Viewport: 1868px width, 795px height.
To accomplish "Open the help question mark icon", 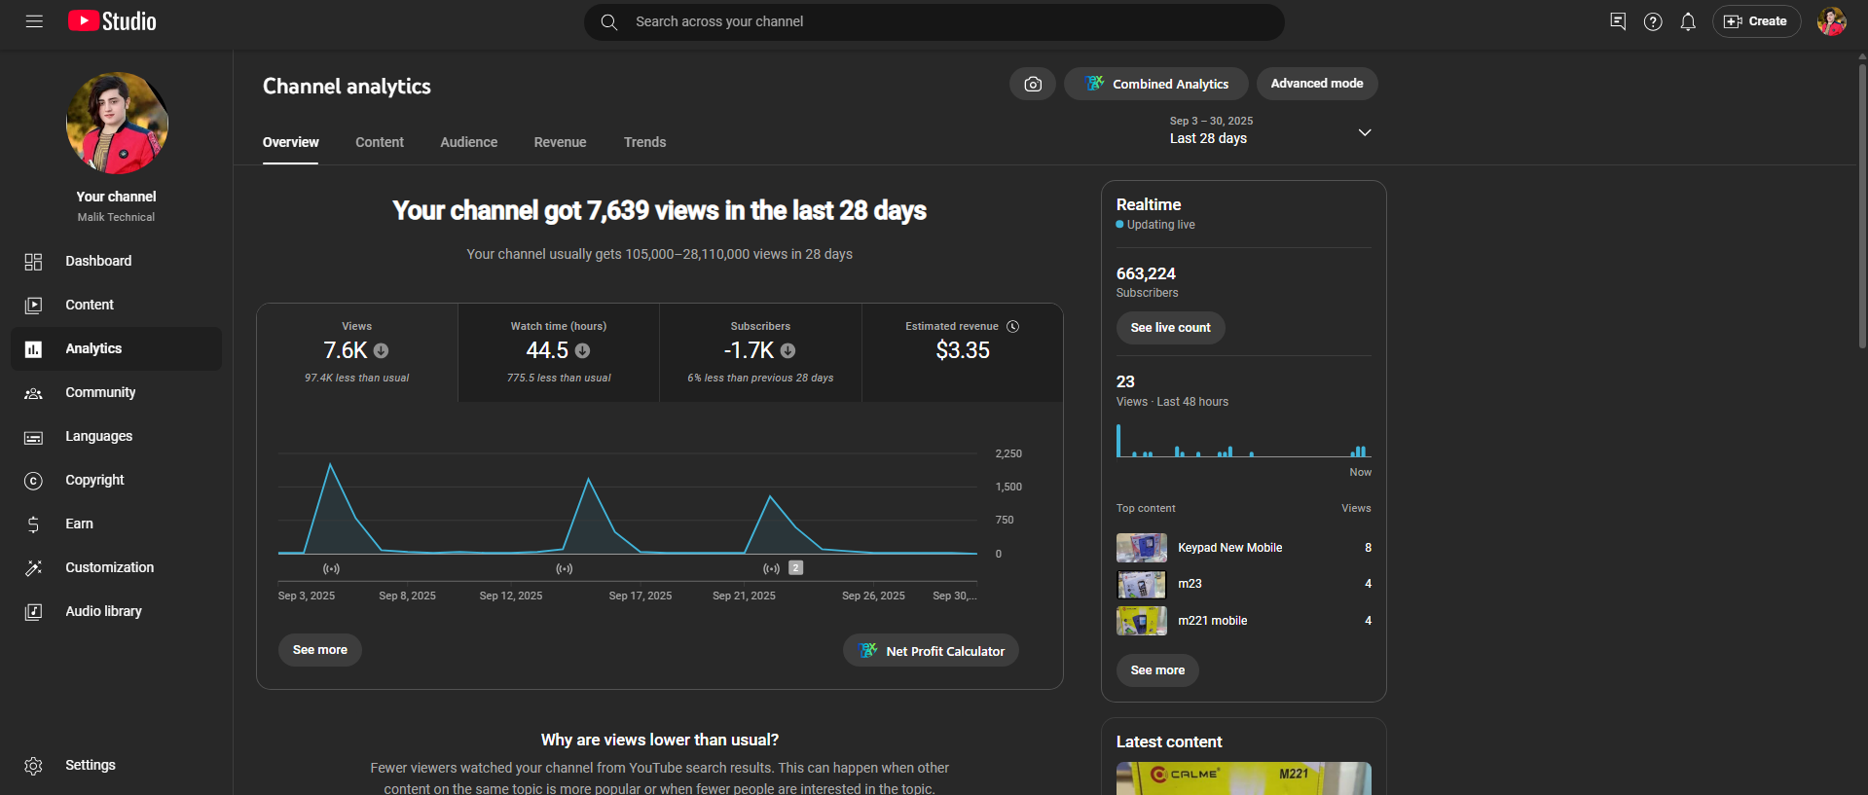I will 1653,21.
